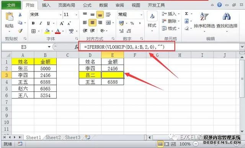This screenshot has width=245, height=148.
Task: Open the number format 常规 dropdown
Action: click(x=141, y=15)
